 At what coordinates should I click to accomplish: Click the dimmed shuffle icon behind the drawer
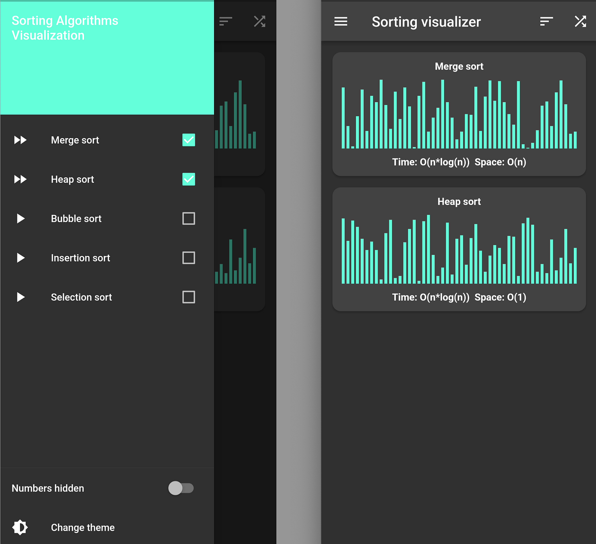tap(260, 21)
